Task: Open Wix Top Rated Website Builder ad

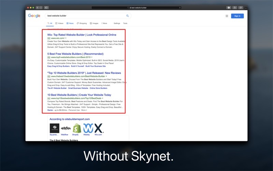Action: click(x=82, y=35)
